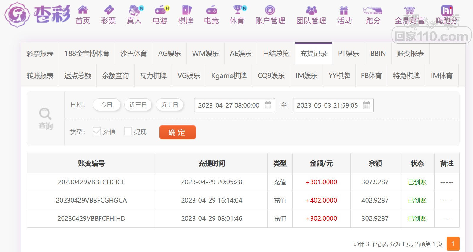The height and width of the screenshot is (252, 473).
Task: Open the 跑分 rhino icon
Action: (x=373, y=10)
